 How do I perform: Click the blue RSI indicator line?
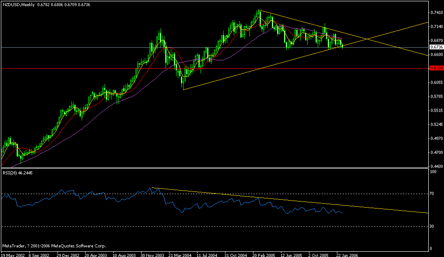click(240, 201)
